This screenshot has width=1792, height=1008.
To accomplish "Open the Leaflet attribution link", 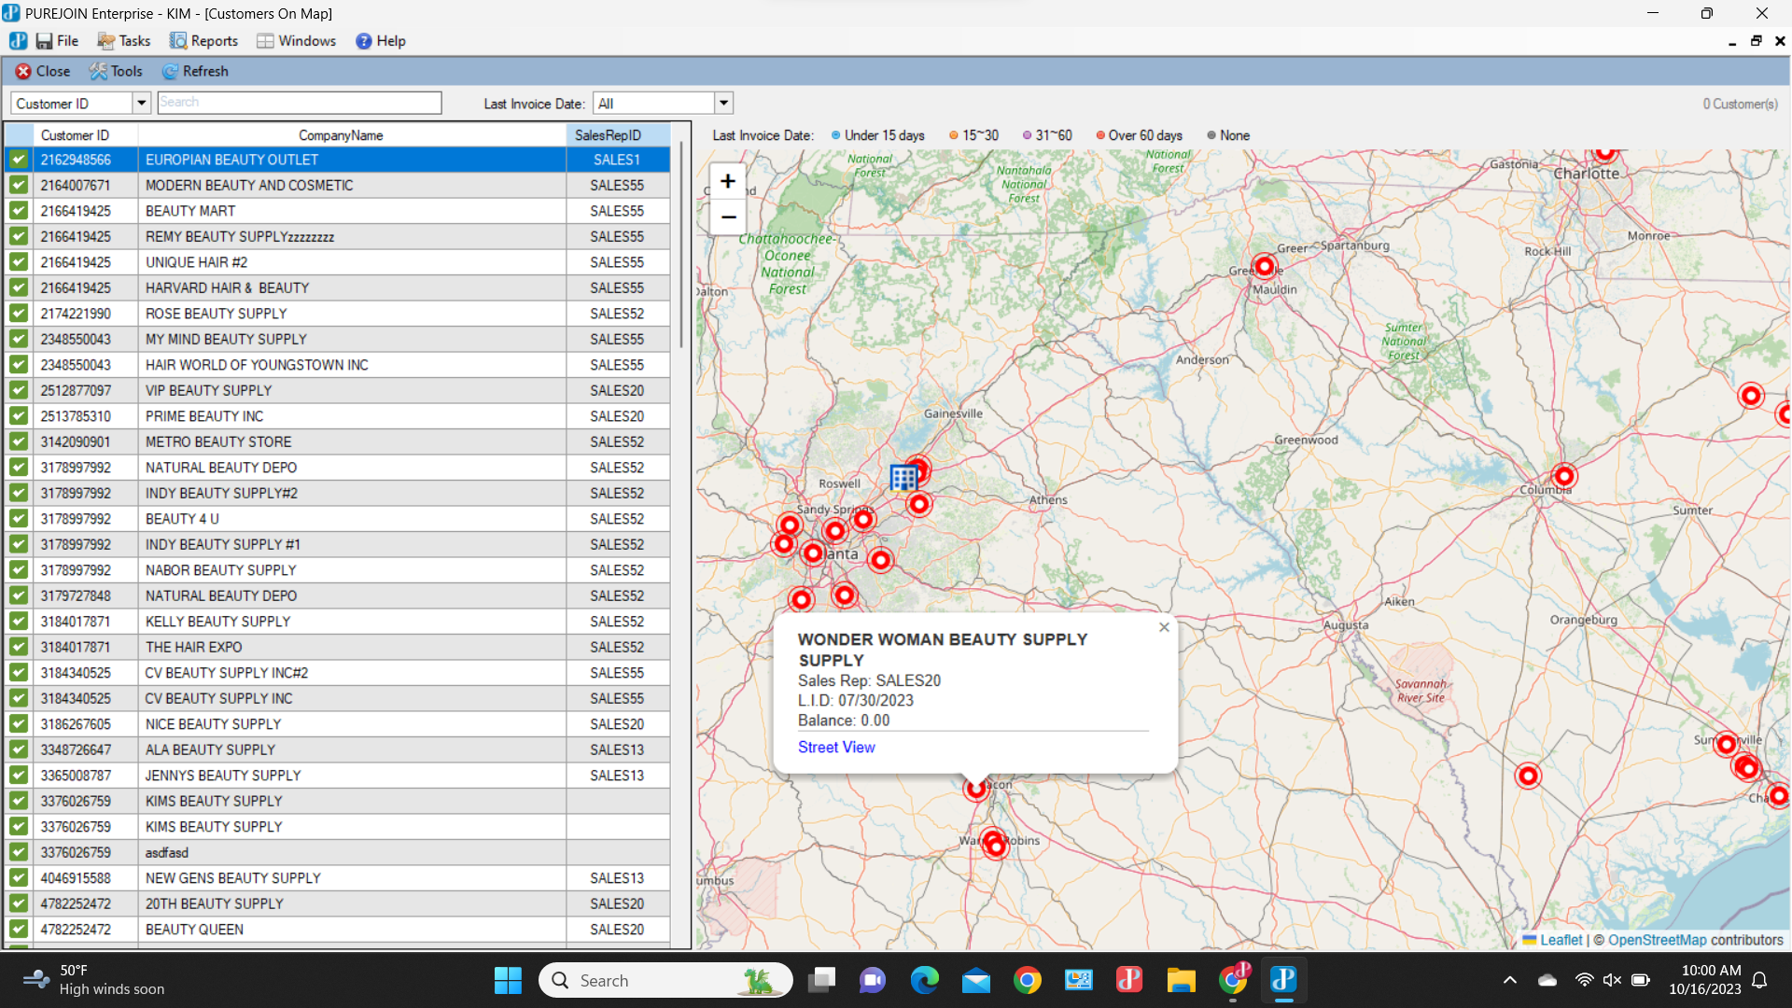I will point(1561,940).
